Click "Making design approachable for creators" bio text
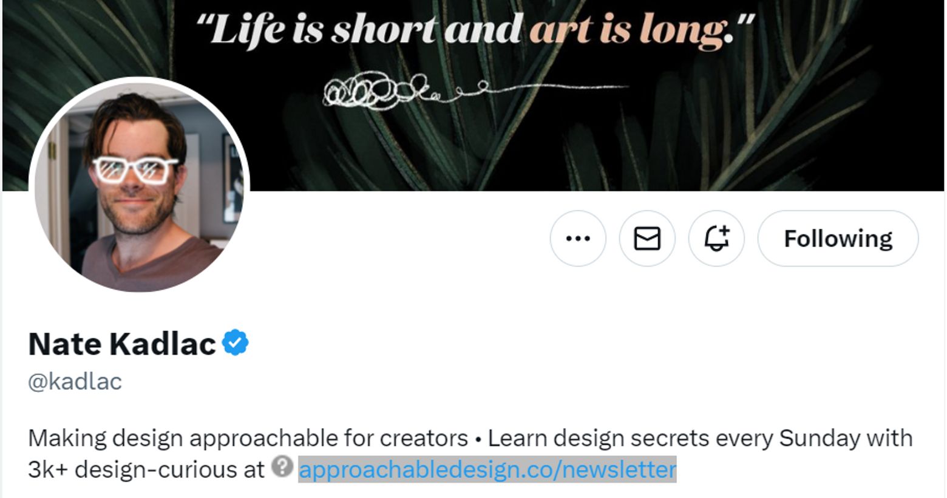The image size is (947, 498). point(248,438)
